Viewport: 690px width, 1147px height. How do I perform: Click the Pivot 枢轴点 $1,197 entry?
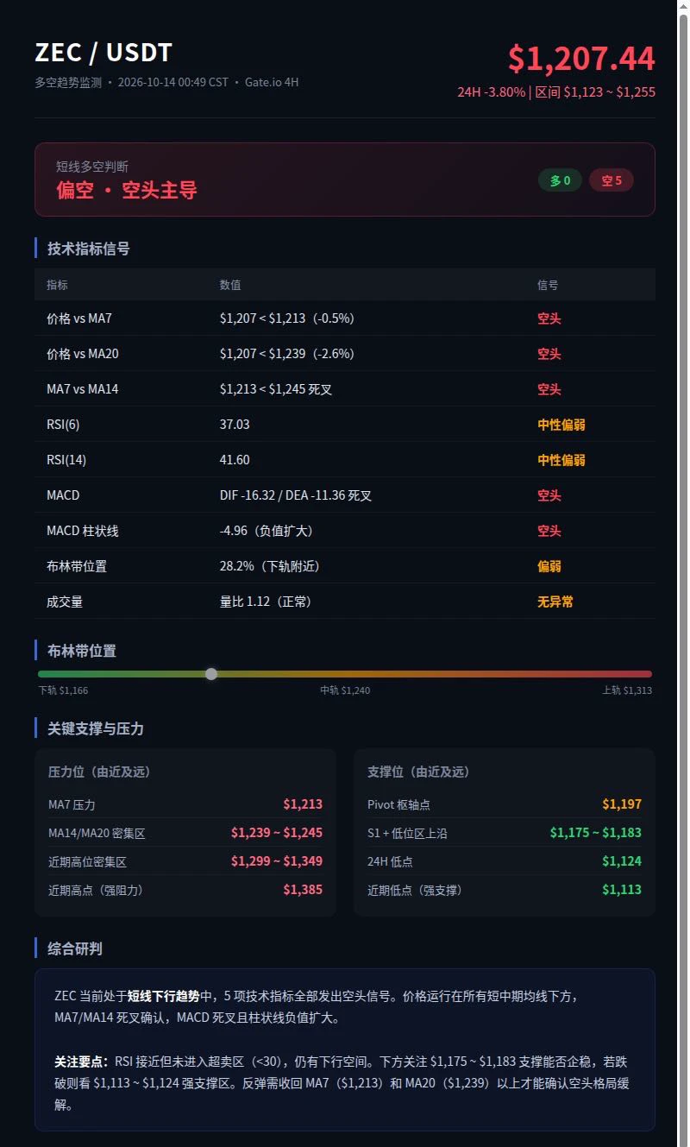click(x=505, y=804)
